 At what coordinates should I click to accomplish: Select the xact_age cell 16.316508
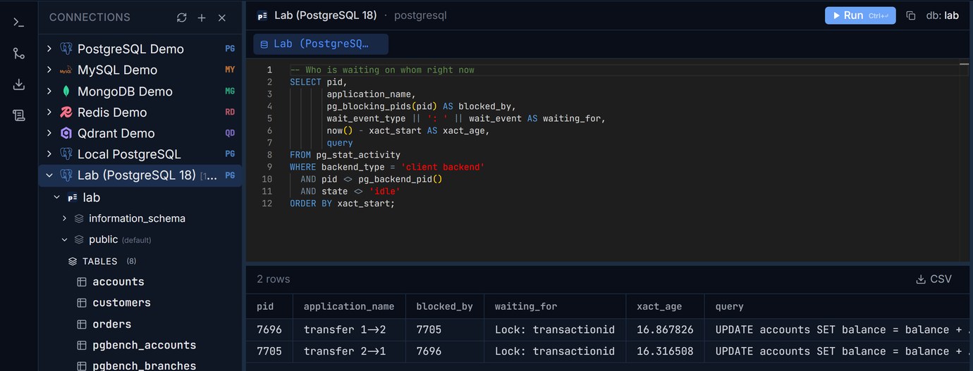pos(665,351)
